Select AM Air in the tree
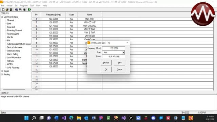This screenshot has height=122, width=217. click(10, 37)
